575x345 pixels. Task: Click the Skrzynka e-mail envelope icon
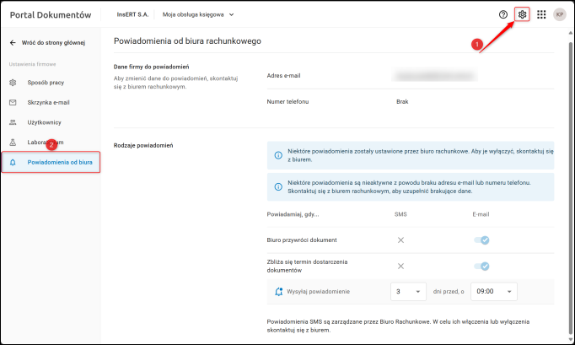[x=13, y=102]
